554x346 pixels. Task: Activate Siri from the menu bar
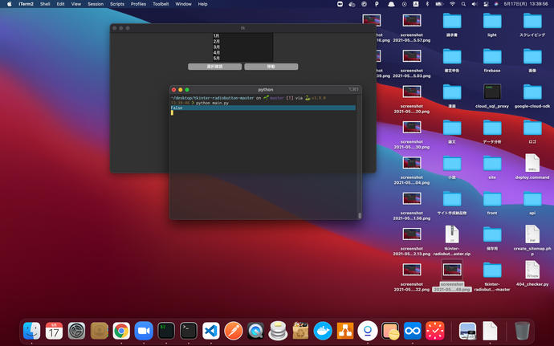[496, 4]
